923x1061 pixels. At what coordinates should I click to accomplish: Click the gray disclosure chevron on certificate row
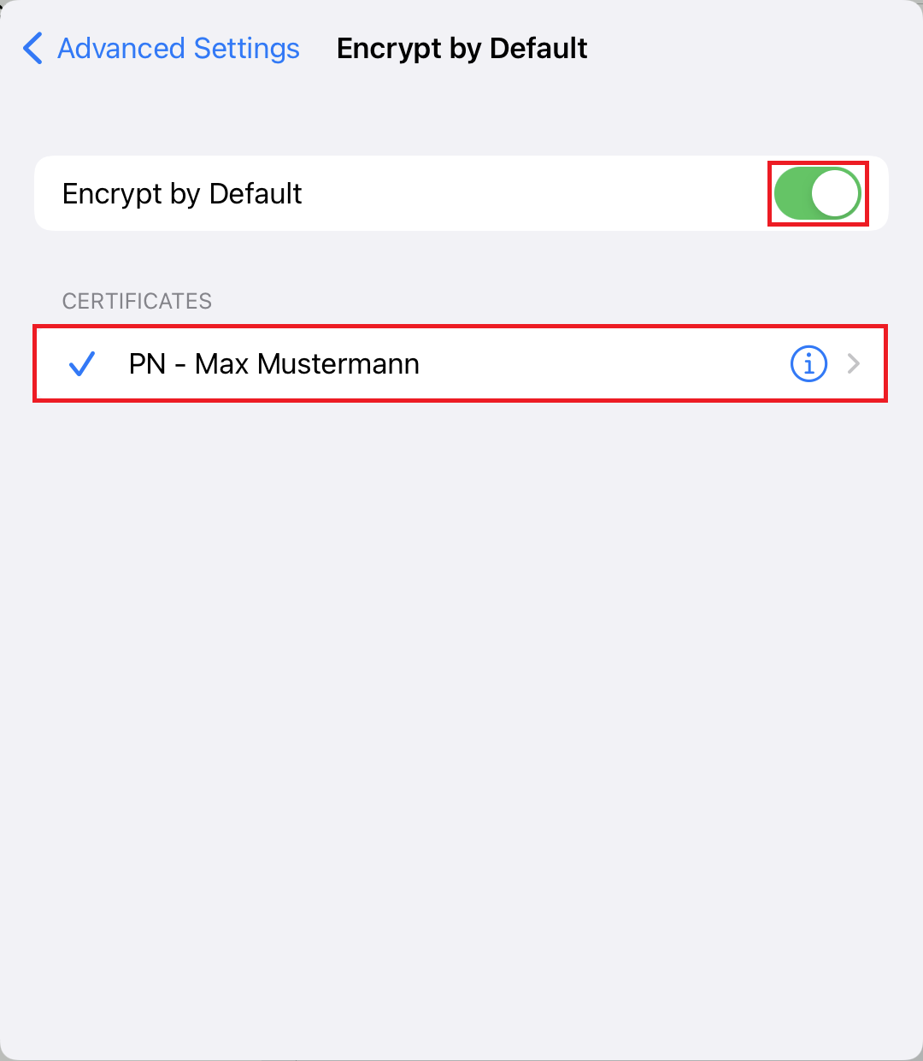(853, 364)
